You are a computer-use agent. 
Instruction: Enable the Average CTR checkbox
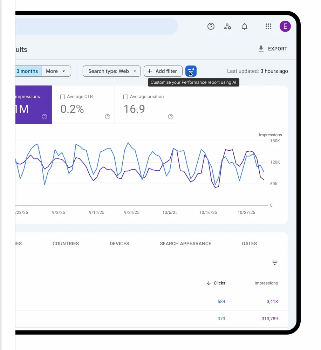(x=63, y=97)
